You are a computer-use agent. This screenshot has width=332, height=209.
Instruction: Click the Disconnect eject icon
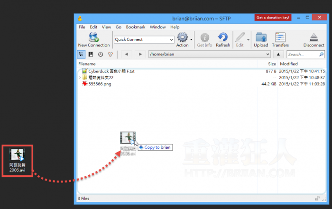click(314, 38)
